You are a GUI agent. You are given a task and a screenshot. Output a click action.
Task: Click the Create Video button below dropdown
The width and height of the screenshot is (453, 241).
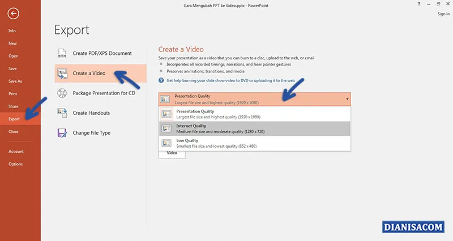tap(172, 154)
